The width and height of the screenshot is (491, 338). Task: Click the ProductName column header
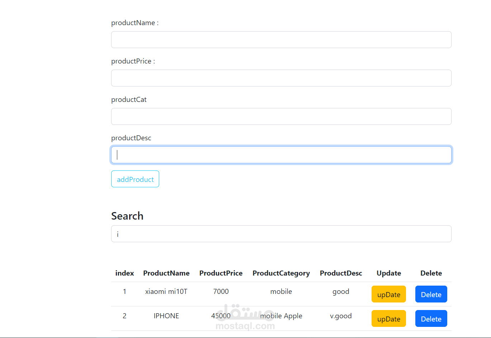pyautogui.click(x=166, y=273)
